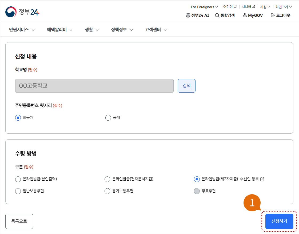The height and width of the screenshot is (234, 299).
Task: Expand 생활 menu chevron
Action: pos(97,30)
